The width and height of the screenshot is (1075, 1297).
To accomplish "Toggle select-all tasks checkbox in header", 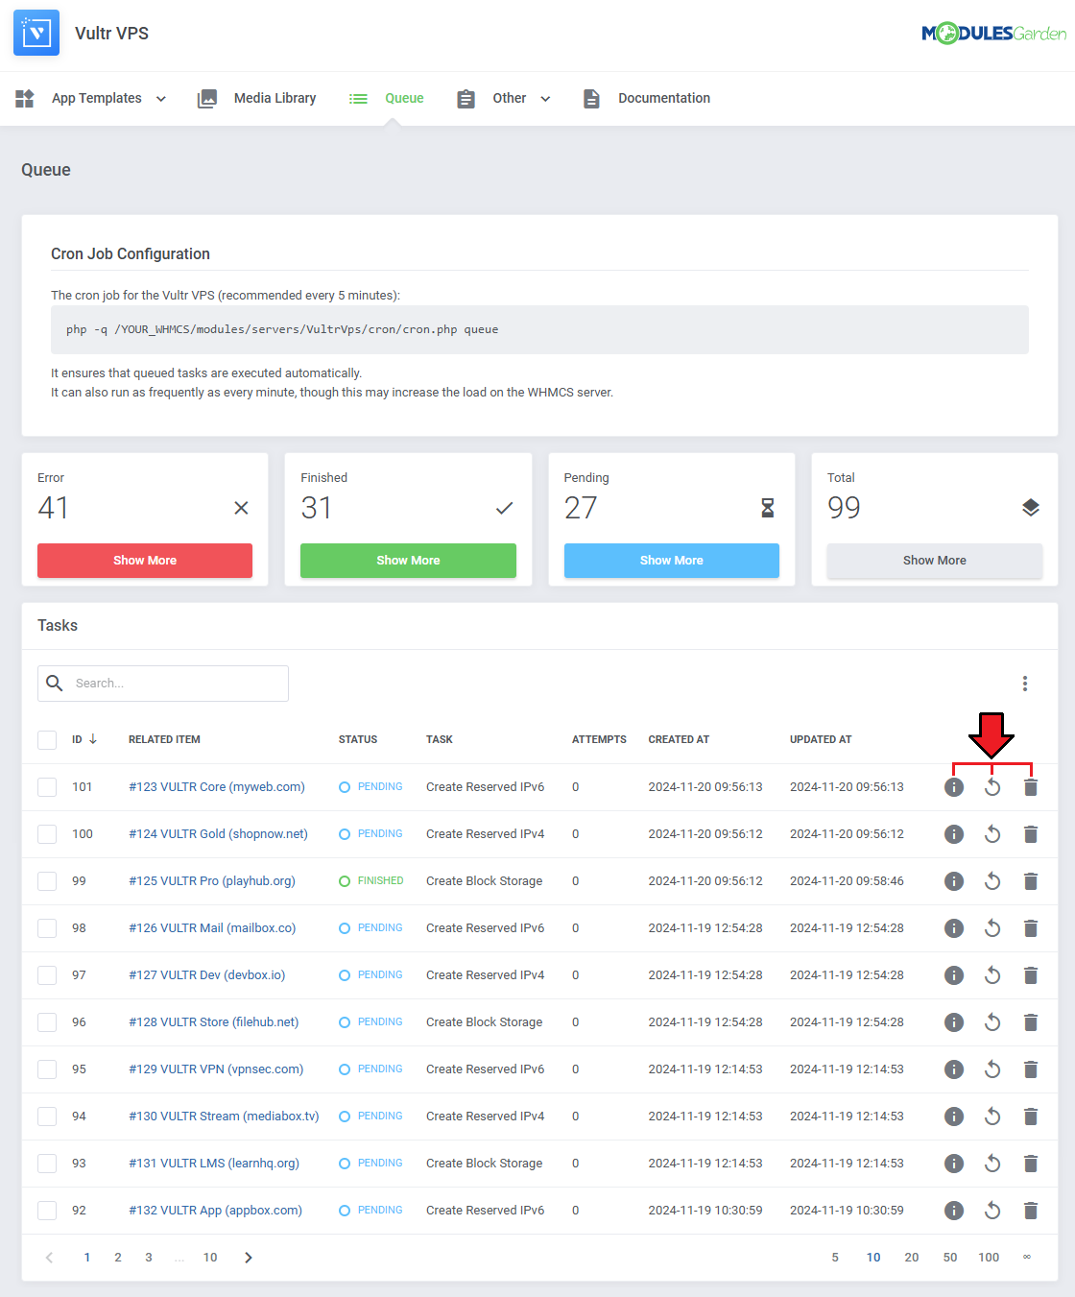I will tap(47, 740).
